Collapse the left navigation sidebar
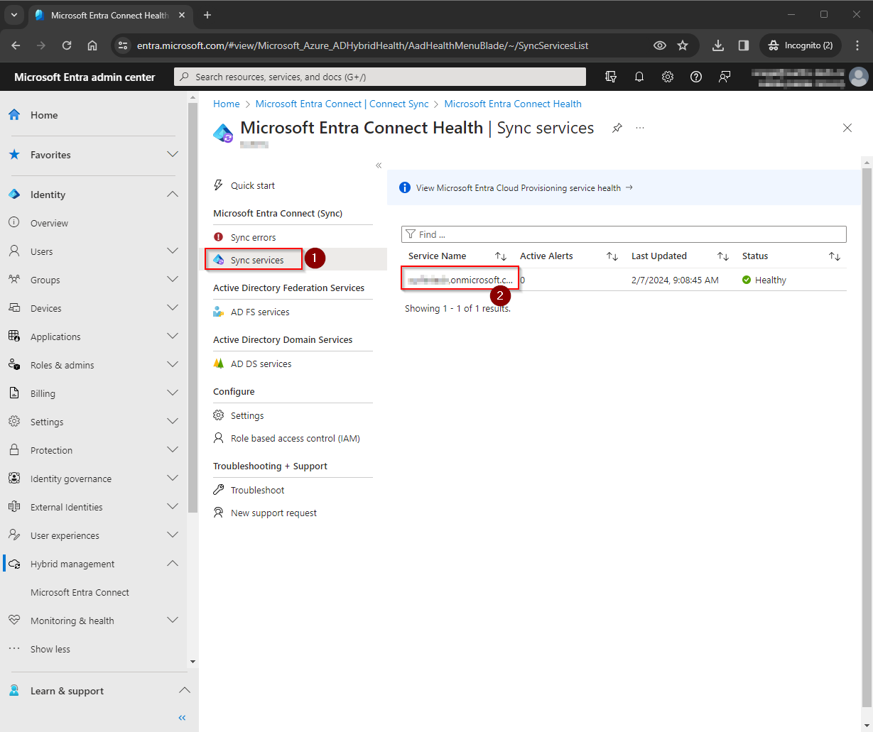Viewport: 873px width, 732px height. coord(182,718)
